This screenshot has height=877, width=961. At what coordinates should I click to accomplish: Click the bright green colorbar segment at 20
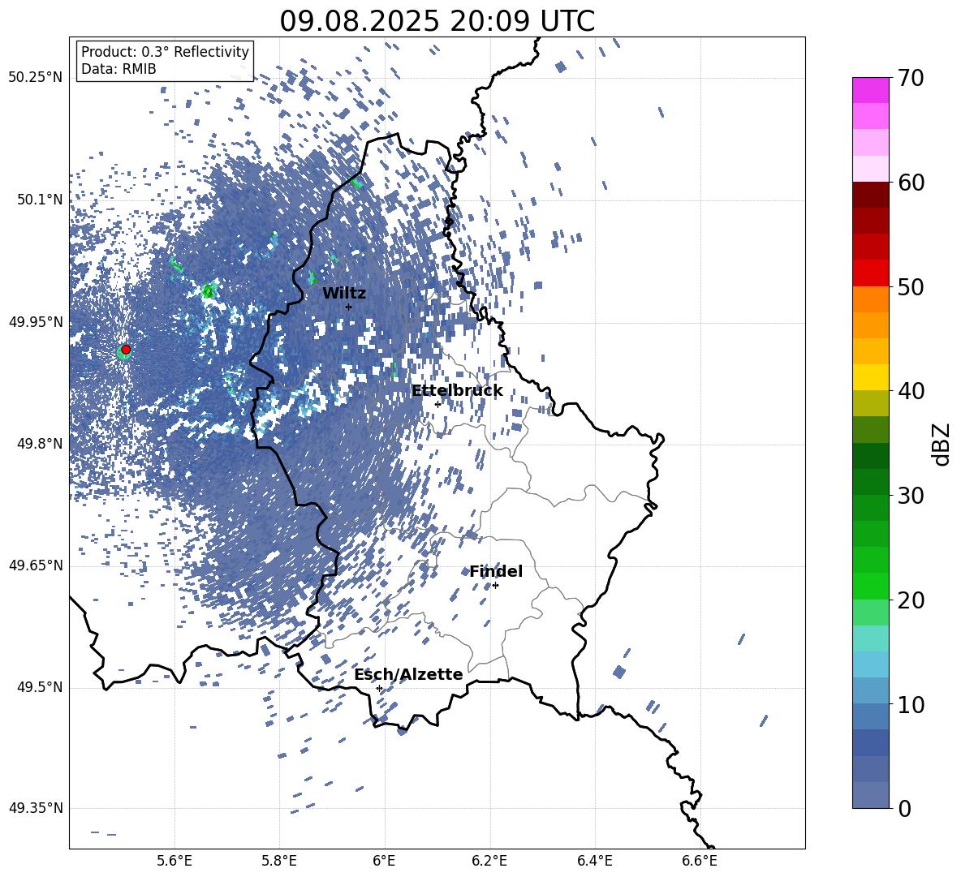pos(871,586)
